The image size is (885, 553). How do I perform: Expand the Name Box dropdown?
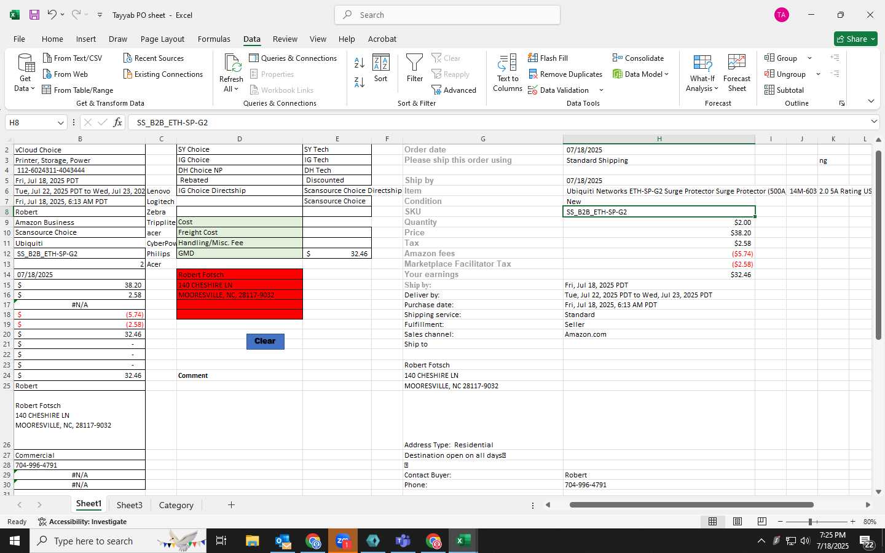coord(60,122)
